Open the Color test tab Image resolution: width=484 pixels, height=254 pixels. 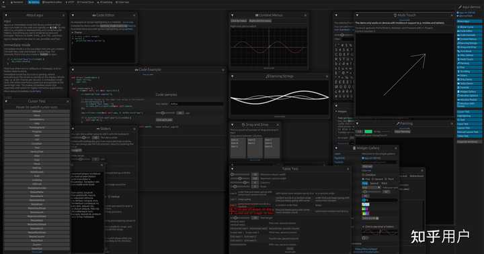122,2
